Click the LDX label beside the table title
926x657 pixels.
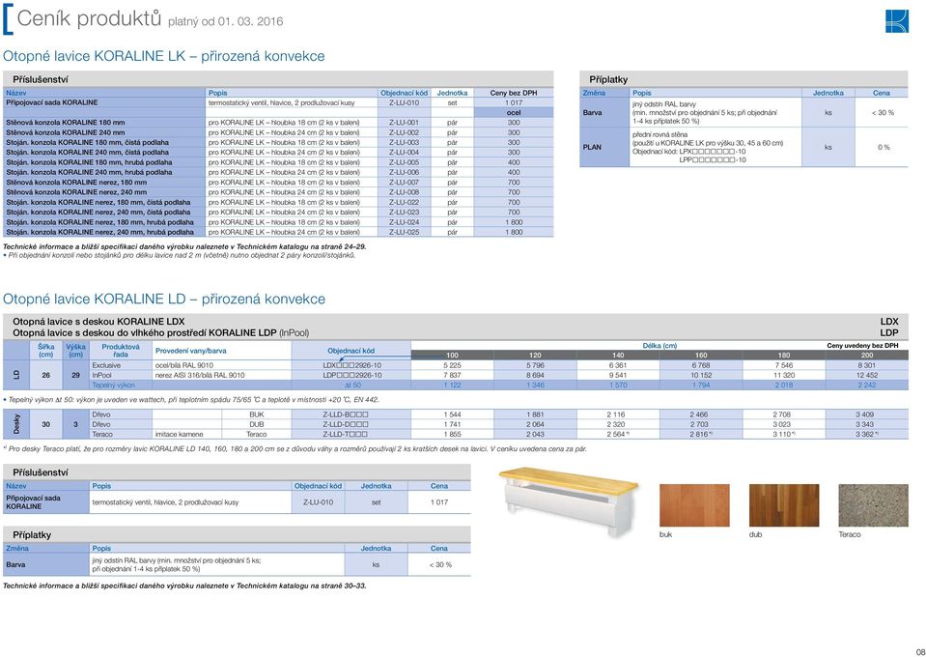click(x=888, y=322)
